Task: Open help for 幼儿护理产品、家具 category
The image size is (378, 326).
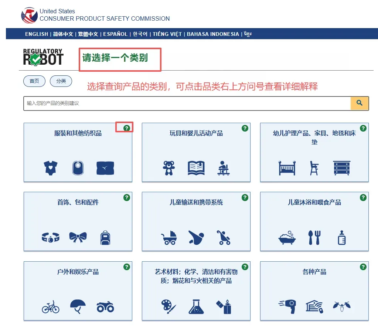Action: [x=363, y=128]
